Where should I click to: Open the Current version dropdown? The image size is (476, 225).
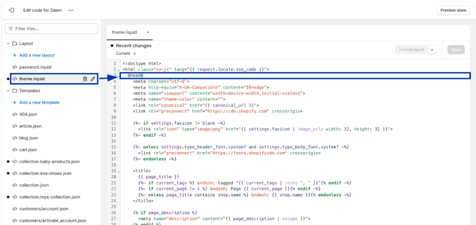(x=126, y=53)
